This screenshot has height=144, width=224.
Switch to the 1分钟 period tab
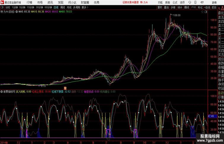tap(15, 7)
